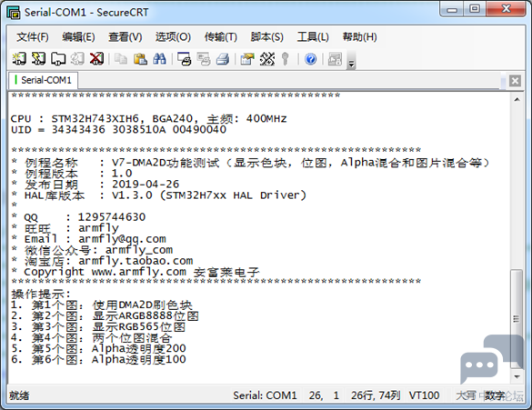Click the Alpha透明度200 line
This screenshot has height=410, width=532.
(99, 348)
